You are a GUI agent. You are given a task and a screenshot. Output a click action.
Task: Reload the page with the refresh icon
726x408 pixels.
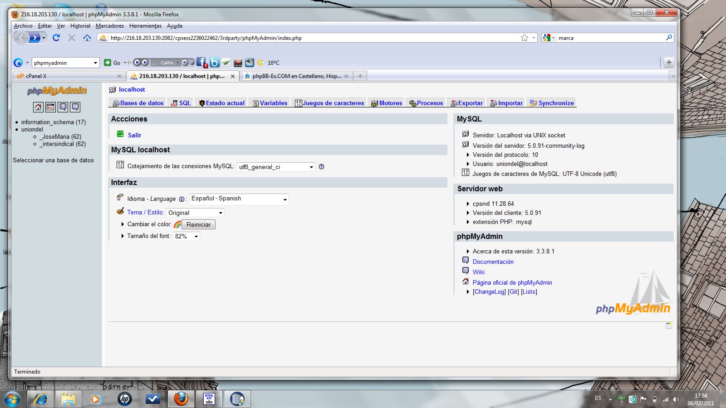point(56,38)
